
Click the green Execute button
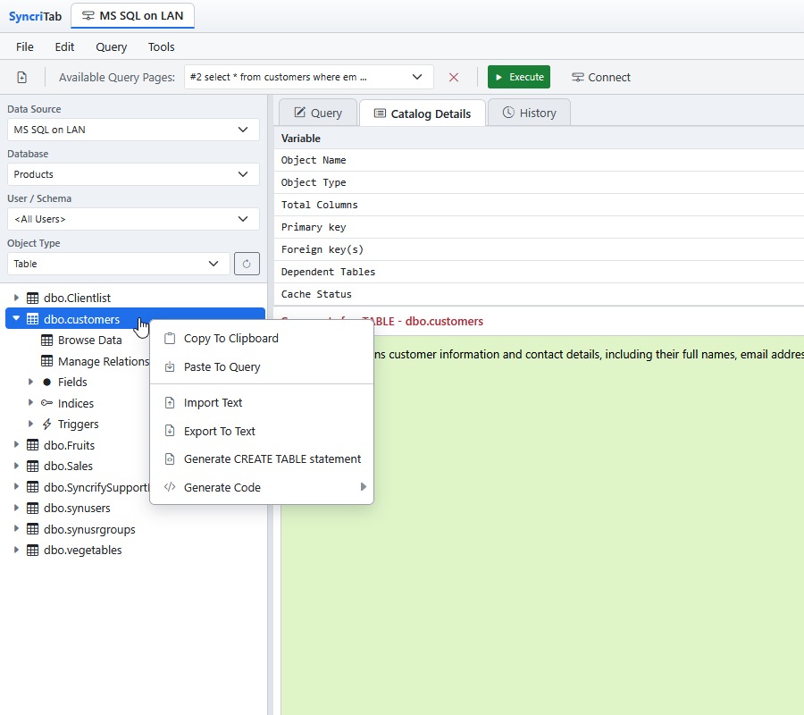519,77
